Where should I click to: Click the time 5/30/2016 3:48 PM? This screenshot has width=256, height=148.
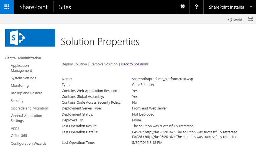pyautogui.click(x=147, y=143)
